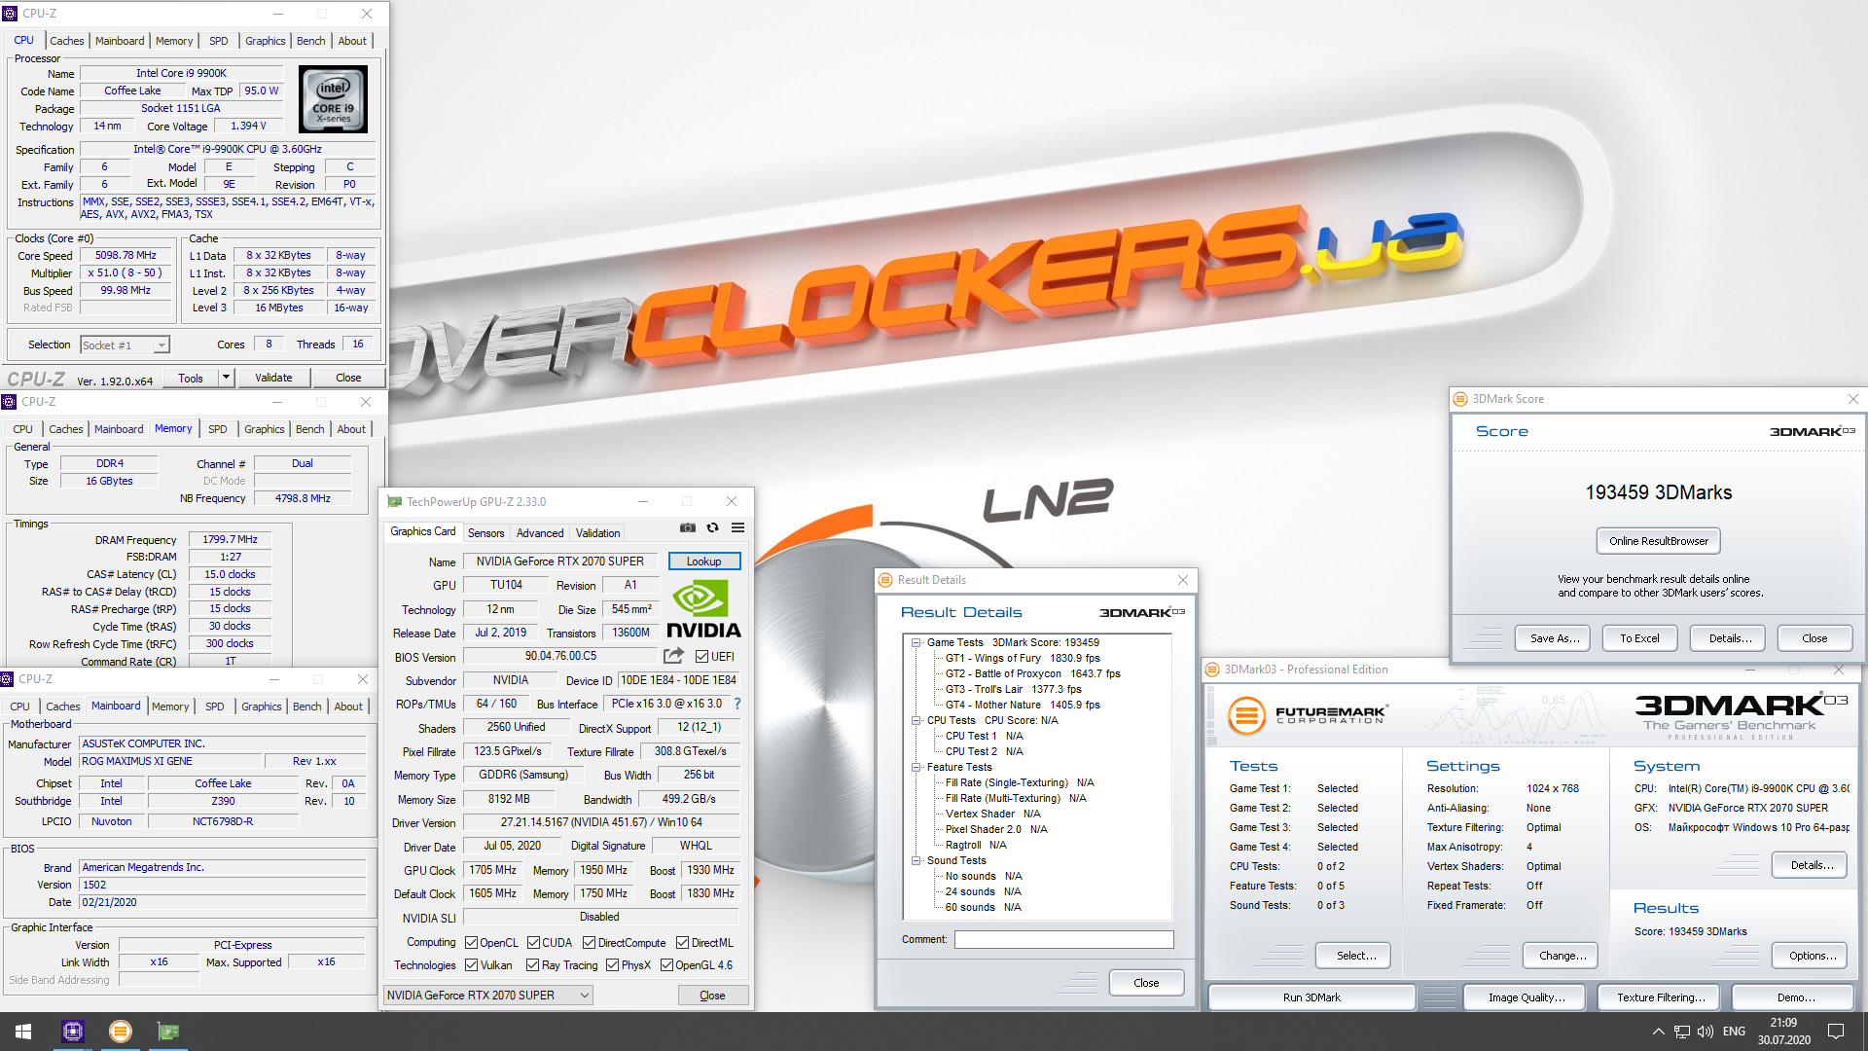
Task: Click the NVIDIA logo in GPU-Z
Action: [x=703, y=609]
